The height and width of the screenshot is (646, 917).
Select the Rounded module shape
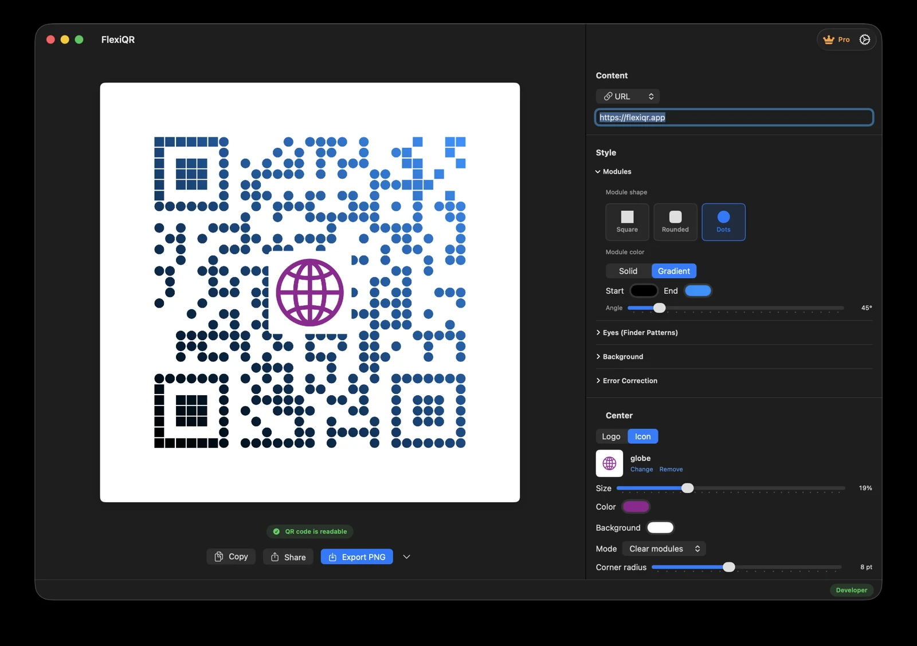(675, 222)
